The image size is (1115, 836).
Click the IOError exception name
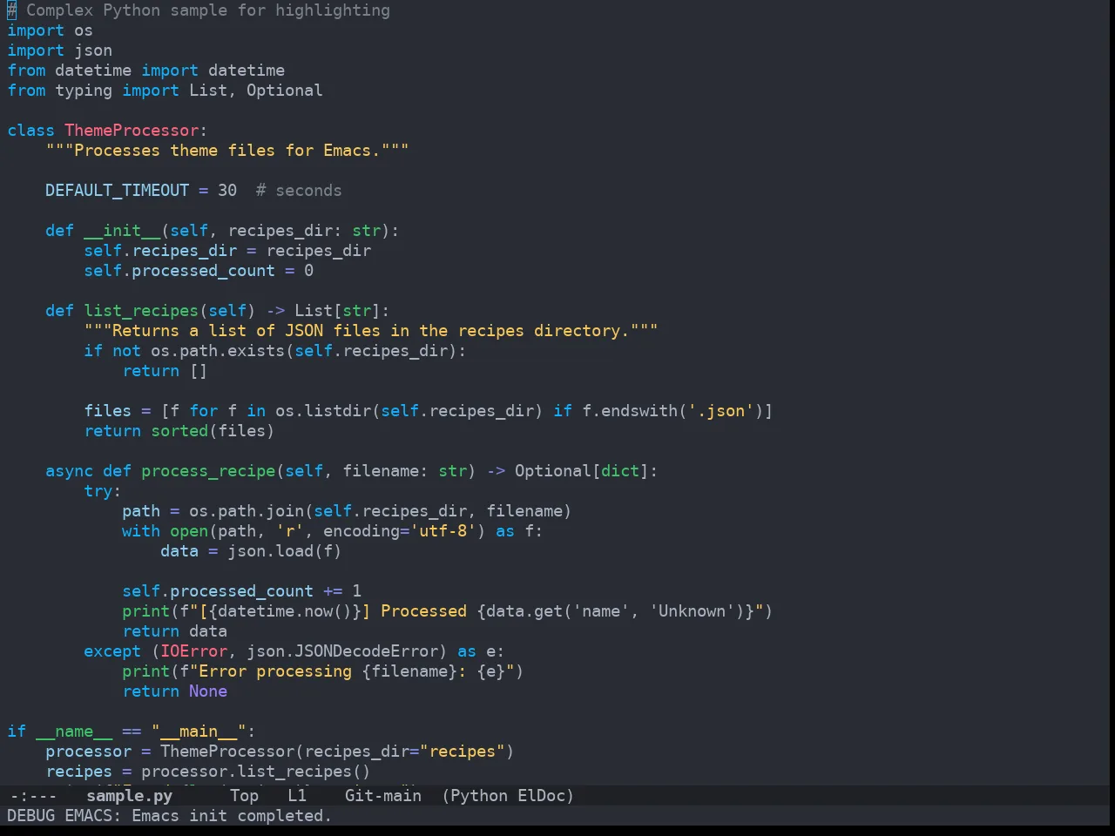pos(193,651)
